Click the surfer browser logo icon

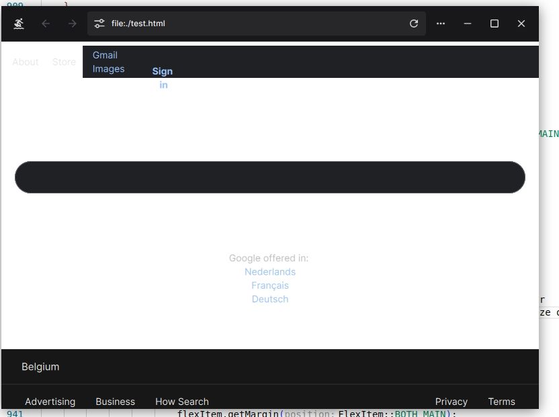tap(19, 24)
